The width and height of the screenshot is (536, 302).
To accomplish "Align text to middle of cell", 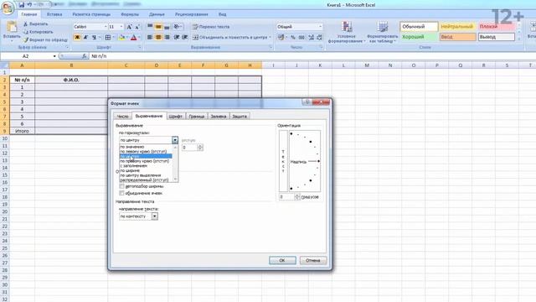I will 158,27.
